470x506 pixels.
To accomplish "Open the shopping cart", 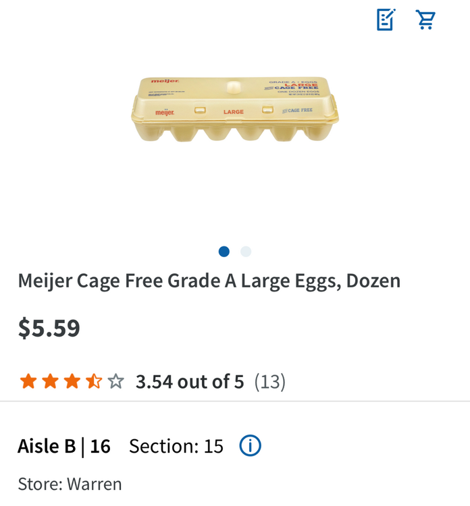I will pyautogui.click(x=426, y=20).
